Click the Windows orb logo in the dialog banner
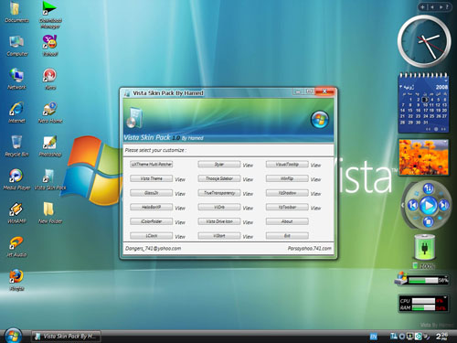457x343 pixels. point(320,119)
